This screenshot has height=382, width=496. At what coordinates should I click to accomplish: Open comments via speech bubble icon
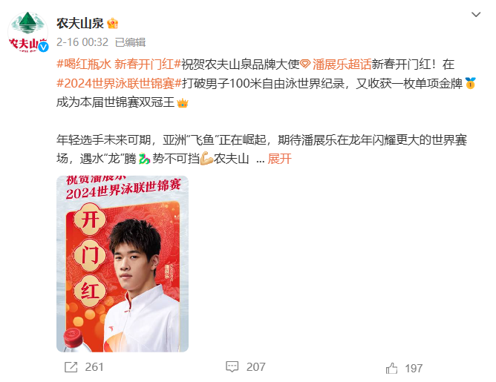[x=232, y=366]
